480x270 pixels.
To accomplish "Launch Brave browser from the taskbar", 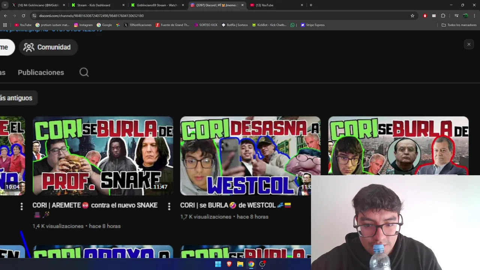I will tap(229, 264).
